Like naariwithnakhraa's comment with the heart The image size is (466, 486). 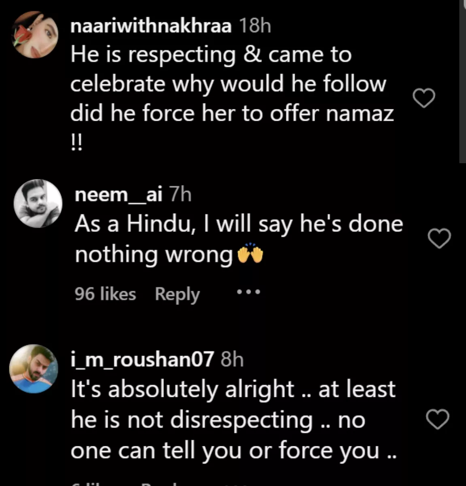423,98
